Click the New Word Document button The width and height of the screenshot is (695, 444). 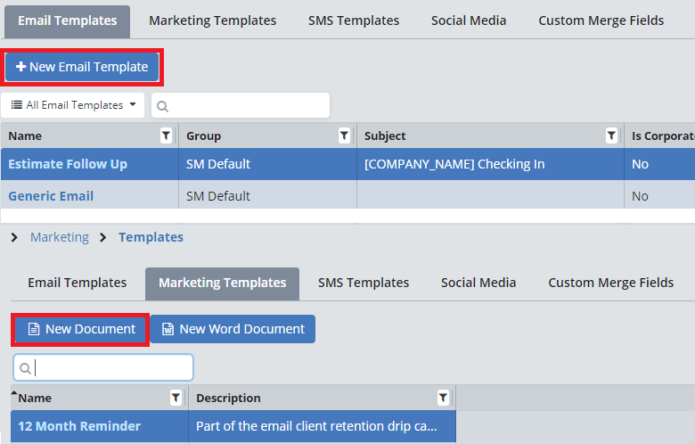[x=233, y=329]
